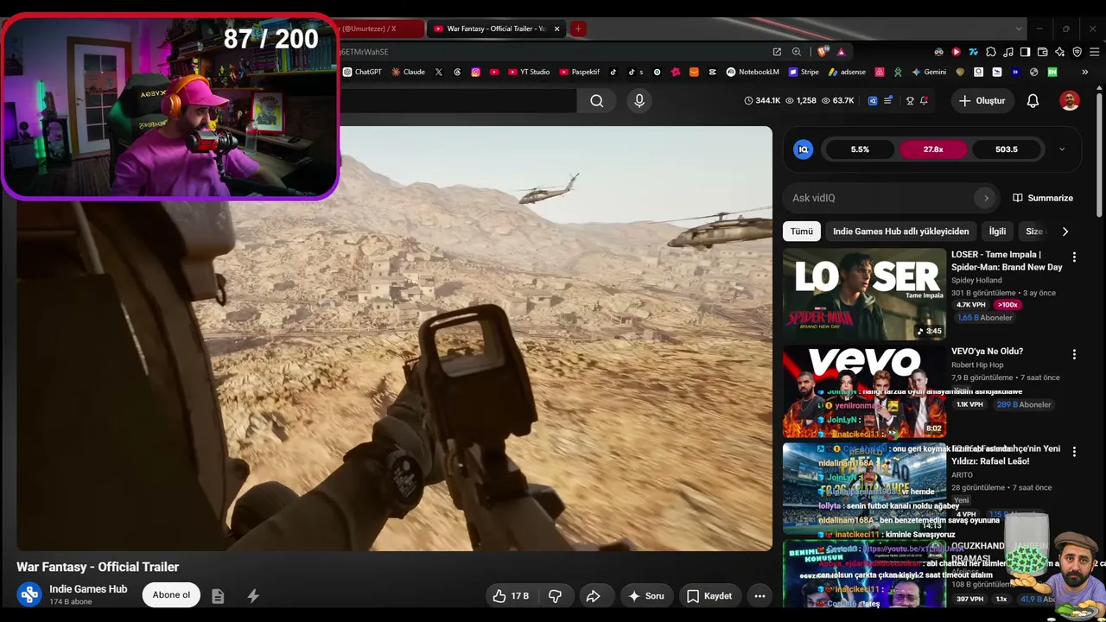The width and height of the screenshot is (1106, 622).
Task: Open Spidey Holland channel link
Action: point(976,281)
